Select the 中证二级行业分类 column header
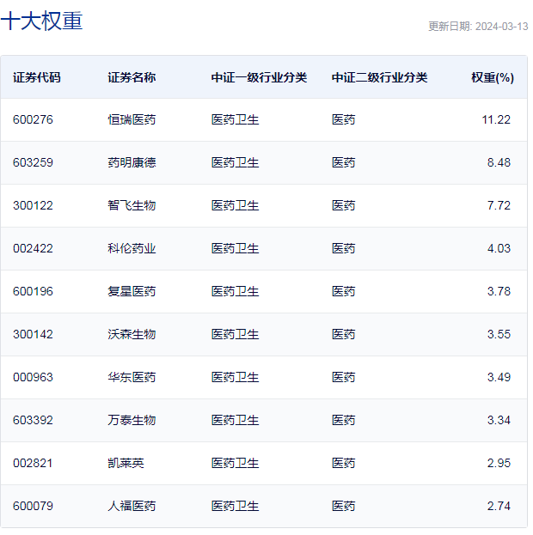The width and height of the screenshot is (533, 535). click(x=379, y=77)
